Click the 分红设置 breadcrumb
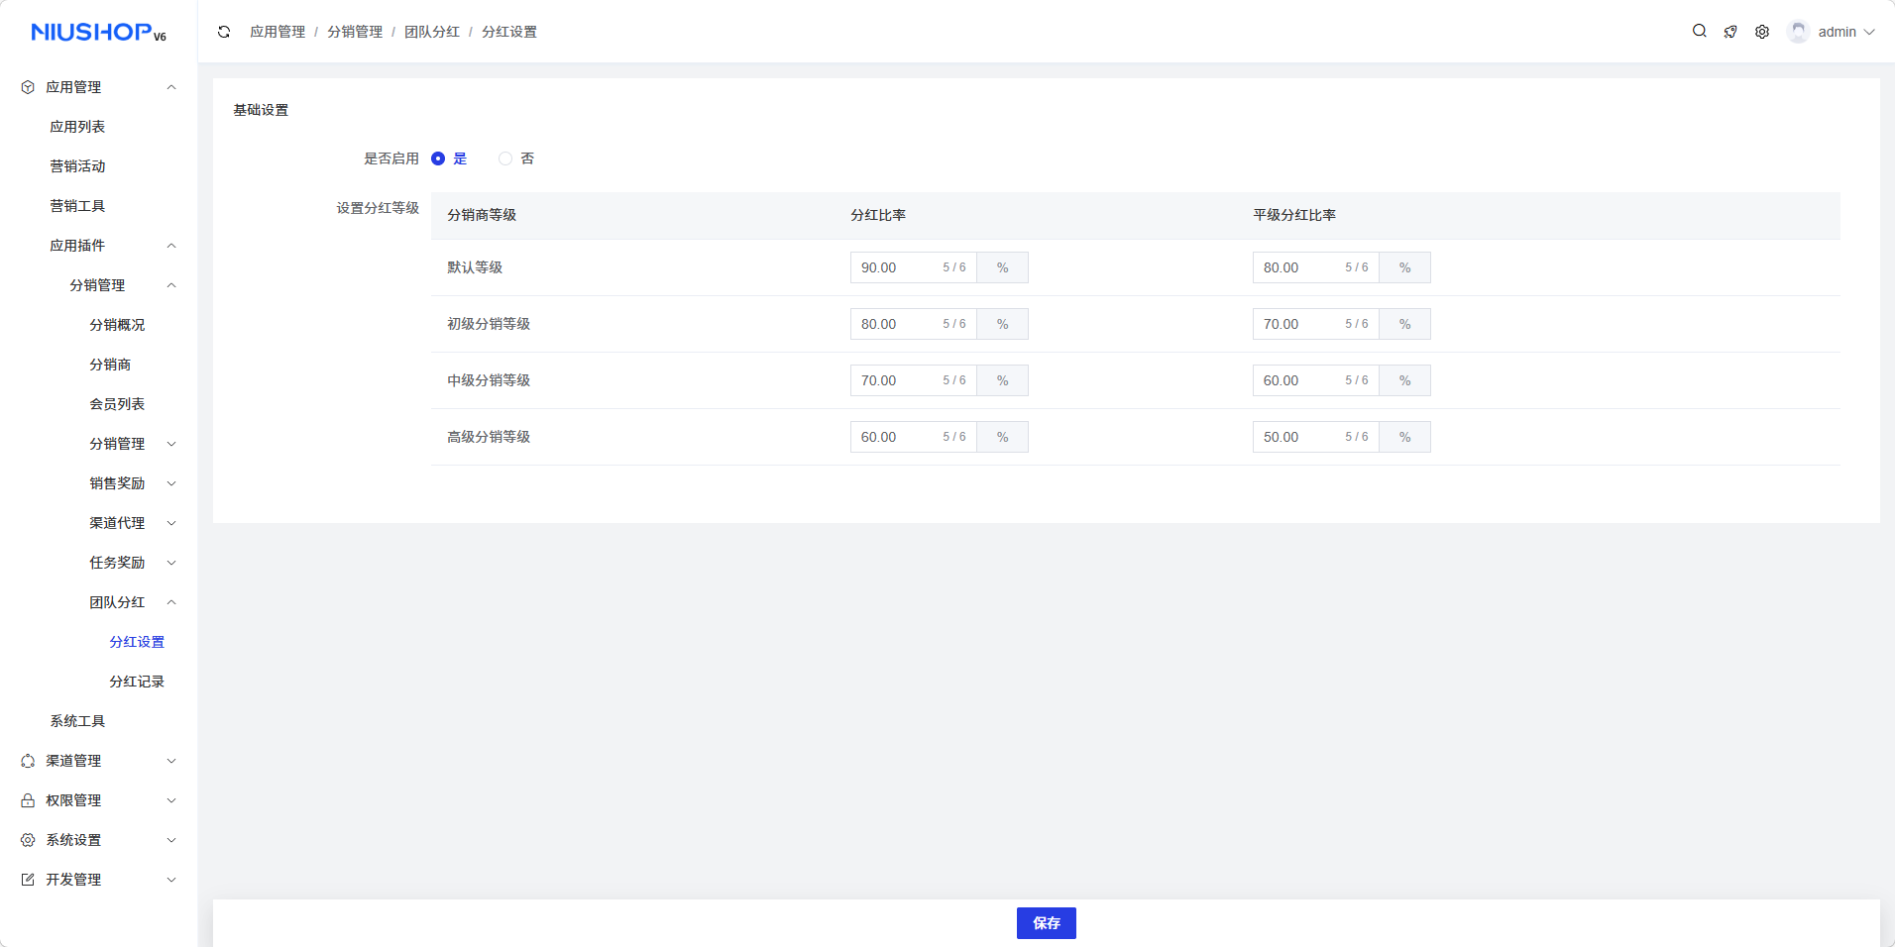1895x947 pixels. [x=509, y=32]
